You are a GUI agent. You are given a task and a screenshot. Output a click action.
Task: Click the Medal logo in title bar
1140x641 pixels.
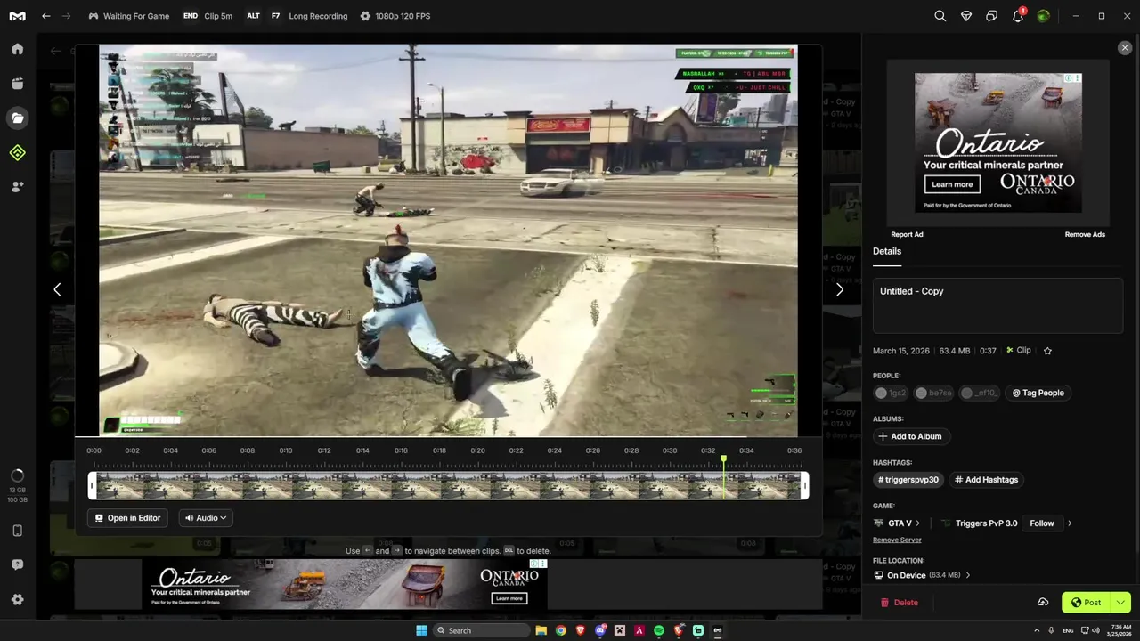click(17, 16)
